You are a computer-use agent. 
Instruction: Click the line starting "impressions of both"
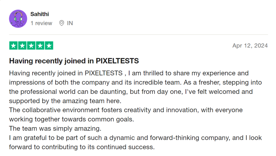point(135,83)
